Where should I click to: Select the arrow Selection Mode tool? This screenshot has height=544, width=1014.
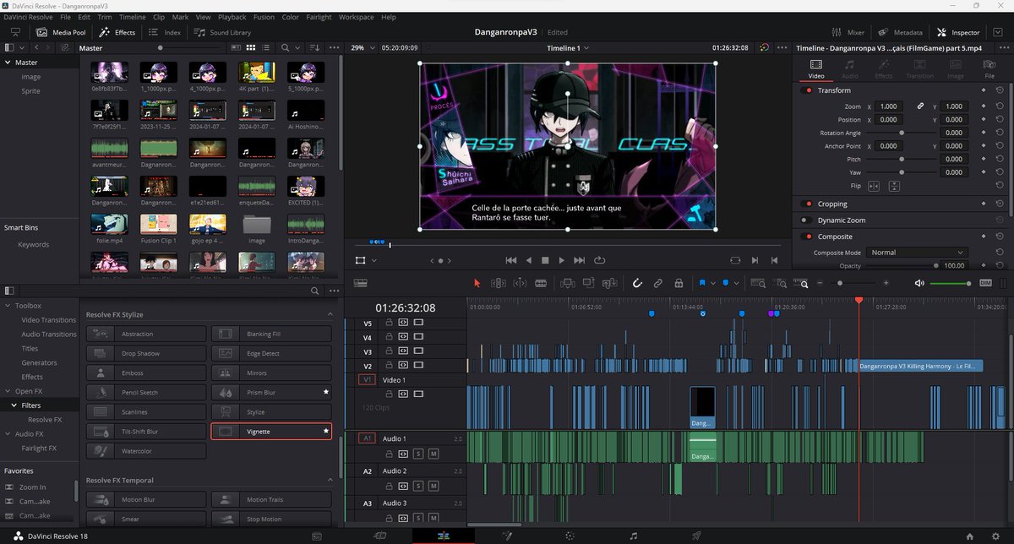(x=477, y=283)
